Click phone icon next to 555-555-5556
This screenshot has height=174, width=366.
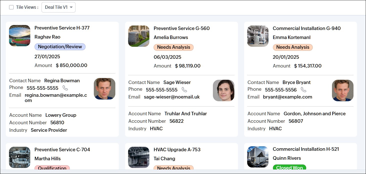pos(303,90)
